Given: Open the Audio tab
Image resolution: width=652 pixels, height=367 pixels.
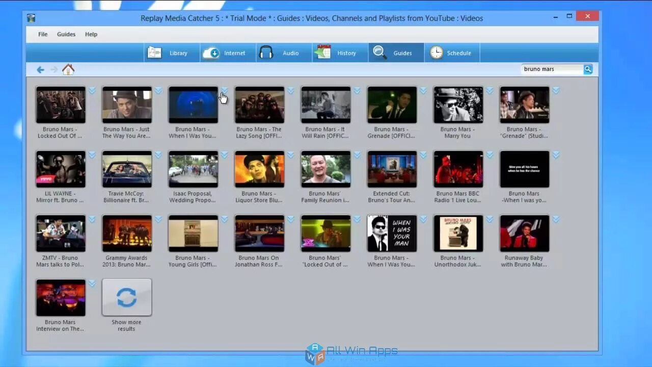Looking at the screenshot, I should tap(284, 53).
